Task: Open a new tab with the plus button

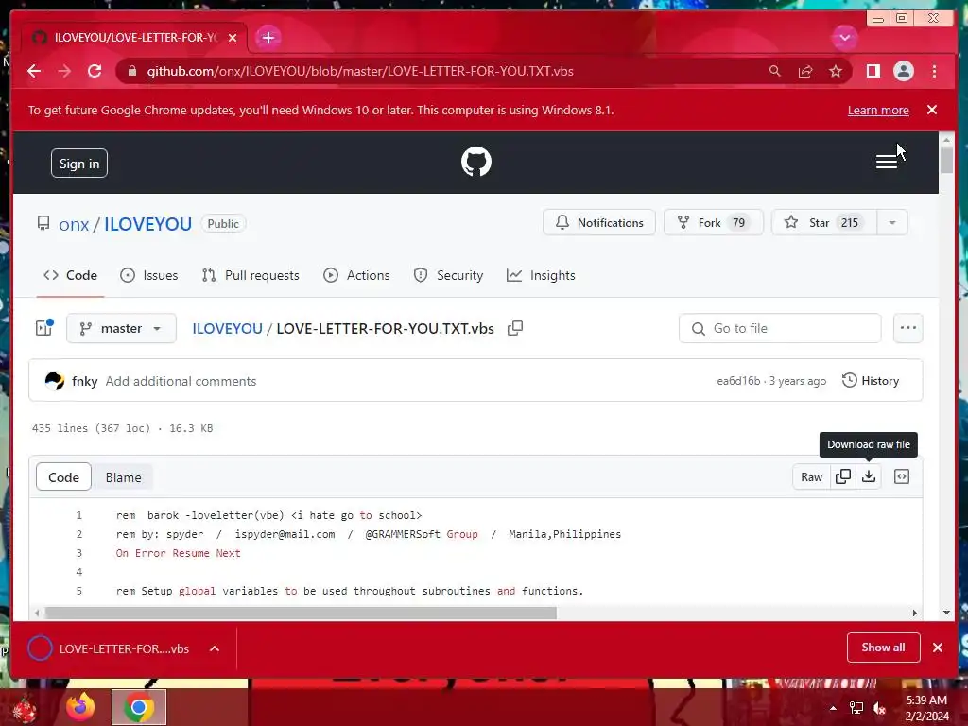Action: (x=268, y=38)
